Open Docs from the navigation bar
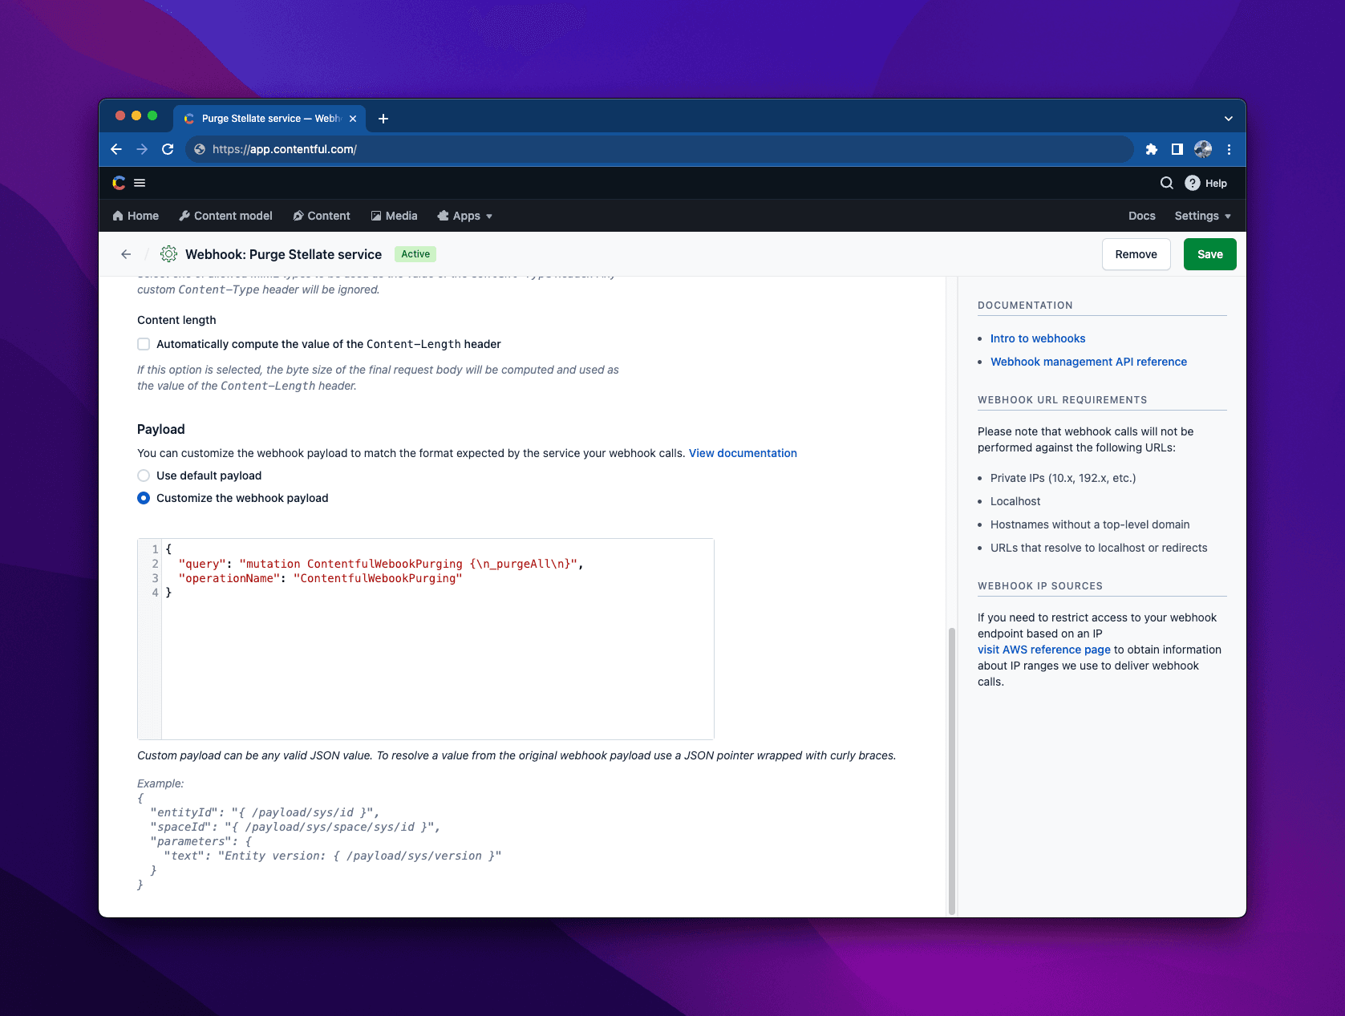Viewport: 1345px width, 1016px height. (1141, 215)
